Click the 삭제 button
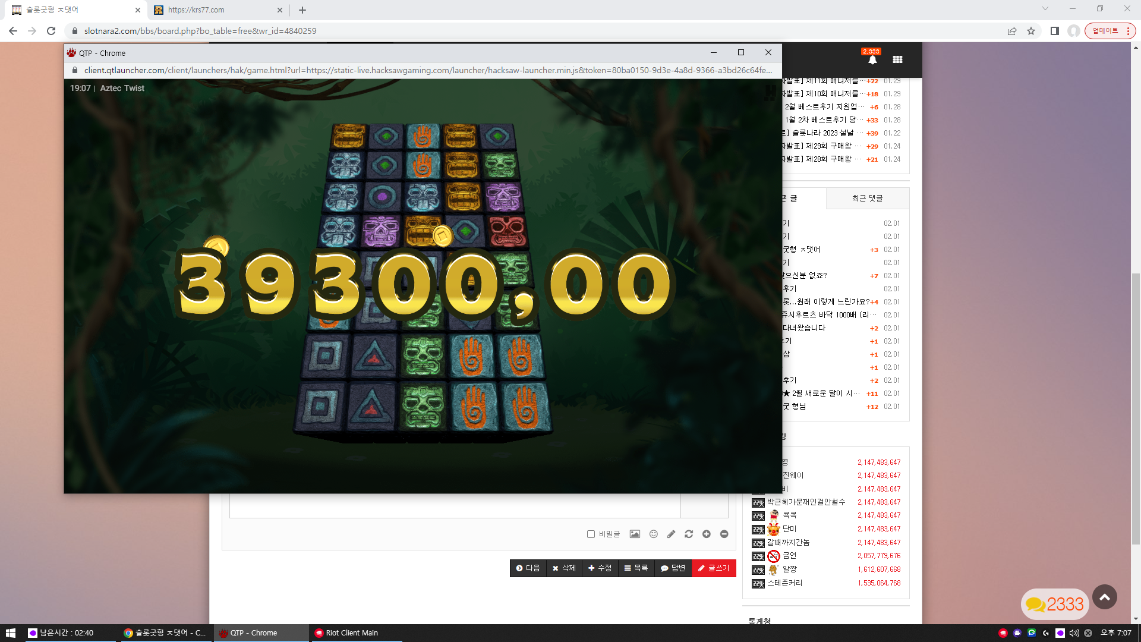The width and height of the screenshot is (1141, 642). (x=564, y=568)
